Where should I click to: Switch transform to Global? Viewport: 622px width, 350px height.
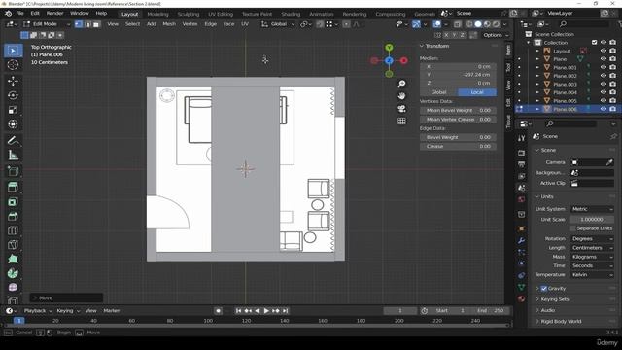(x=438, y=92)
